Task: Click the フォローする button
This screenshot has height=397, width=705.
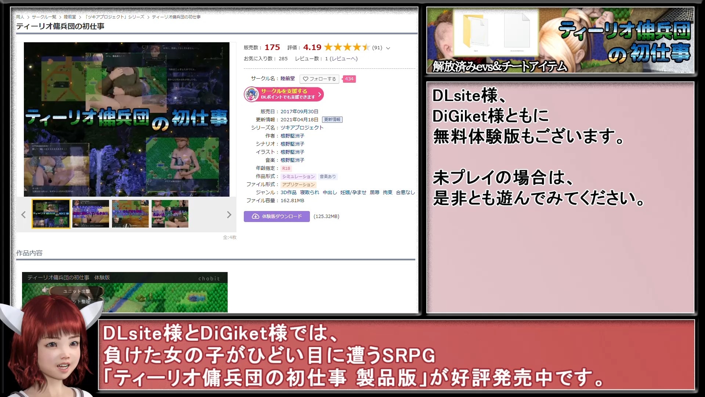Action: [x=319, y=79]
